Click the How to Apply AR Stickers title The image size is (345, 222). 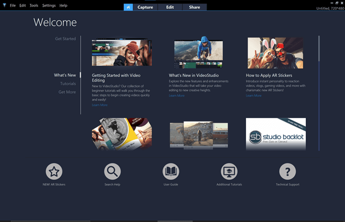click(269, 76)
